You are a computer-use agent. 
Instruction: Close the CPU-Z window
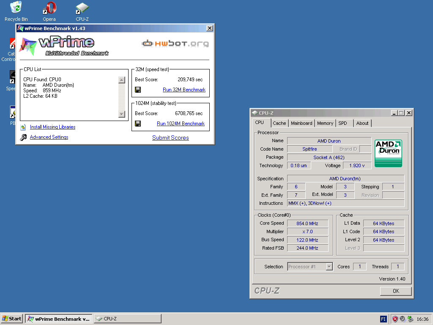pyautogui.click(x=409, y=113)
